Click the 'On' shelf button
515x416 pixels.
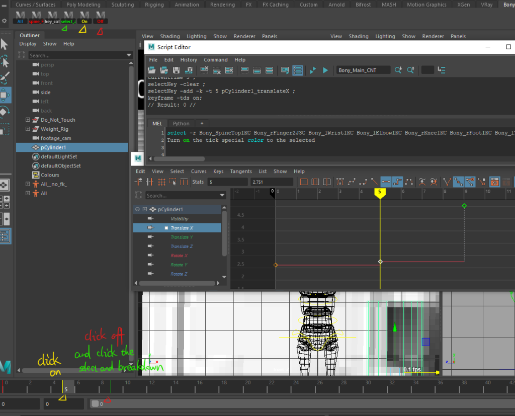click(84, 18)
